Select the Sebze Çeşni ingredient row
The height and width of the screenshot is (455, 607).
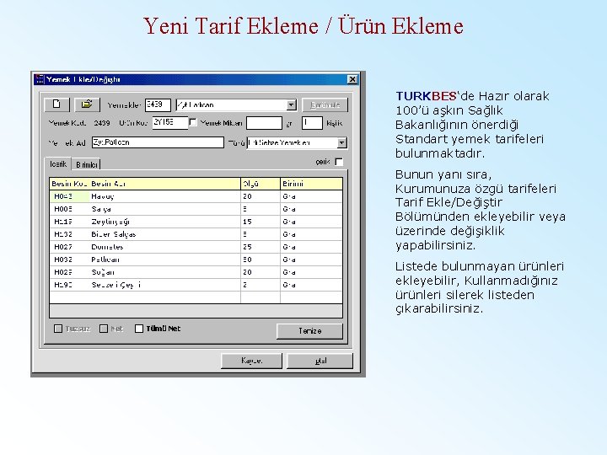196,285
